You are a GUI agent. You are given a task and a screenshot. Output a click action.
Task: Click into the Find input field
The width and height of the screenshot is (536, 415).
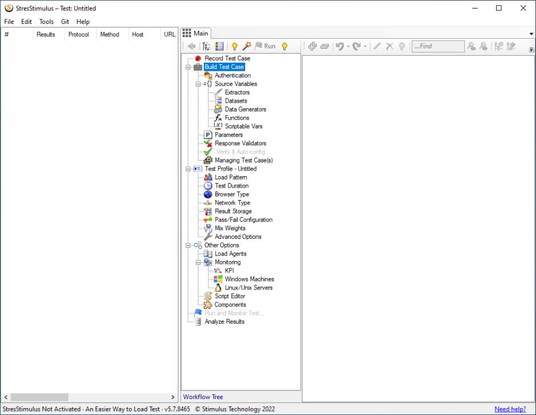438,46
